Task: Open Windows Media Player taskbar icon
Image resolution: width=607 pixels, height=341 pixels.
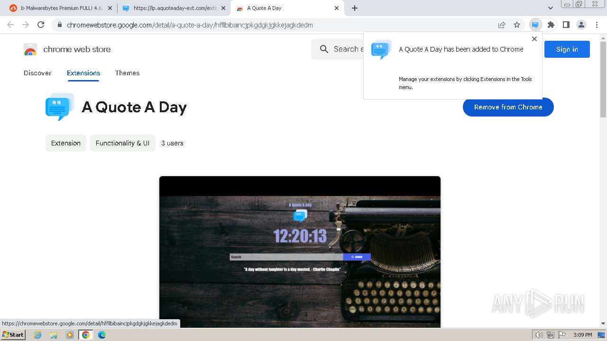Action: [x=70, y=335]
